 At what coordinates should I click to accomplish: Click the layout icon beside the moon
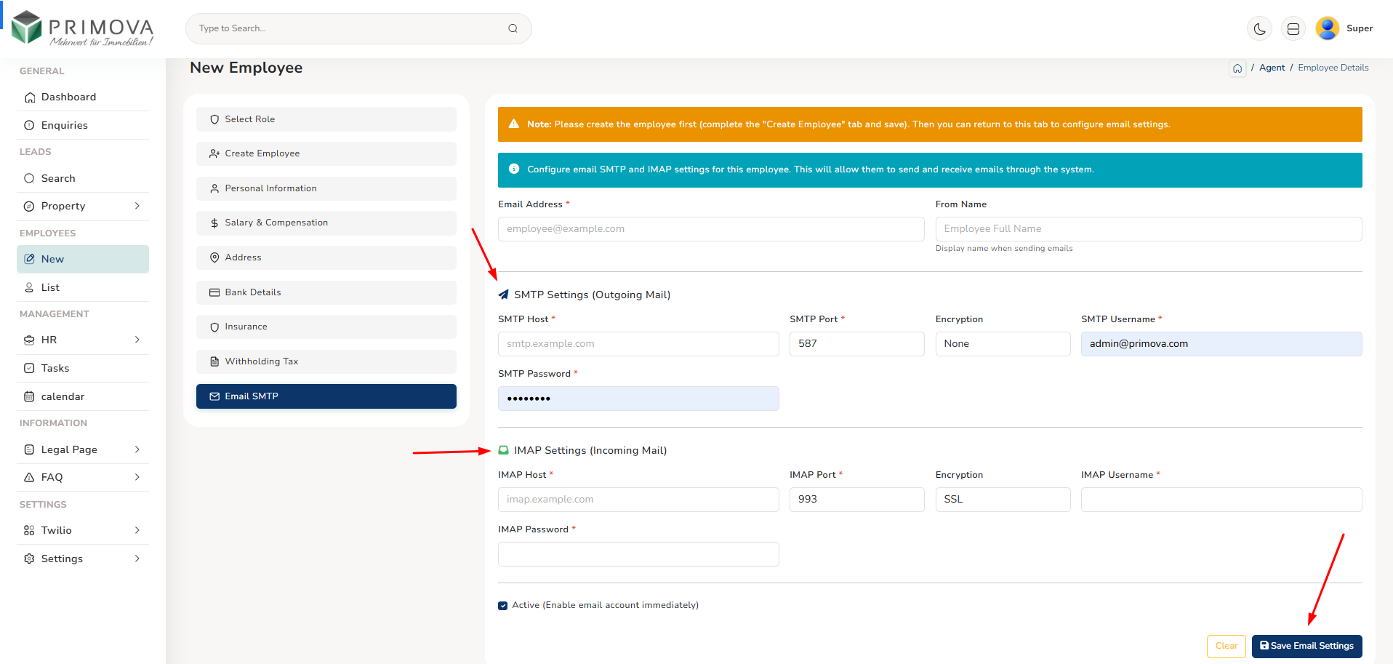click(1293, 29)
